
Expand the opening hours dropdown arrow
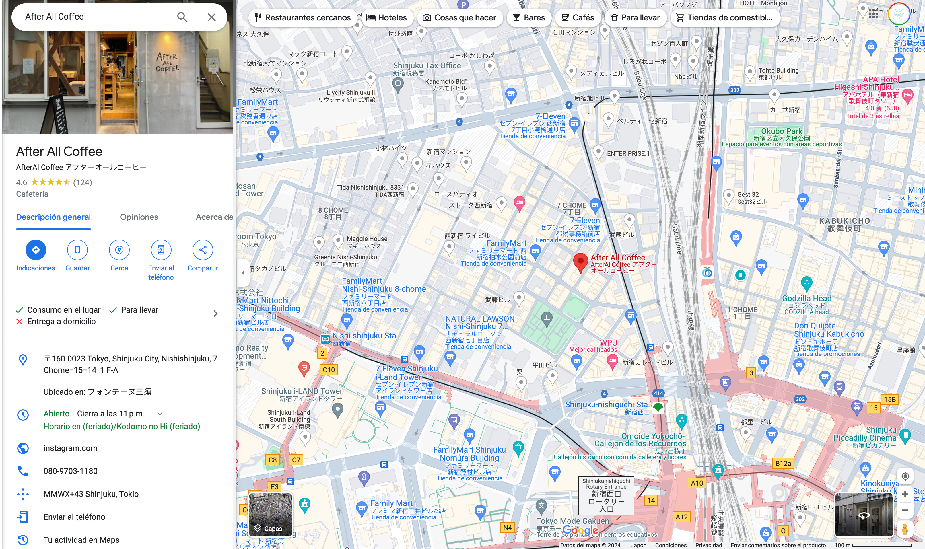coord(160,414)
